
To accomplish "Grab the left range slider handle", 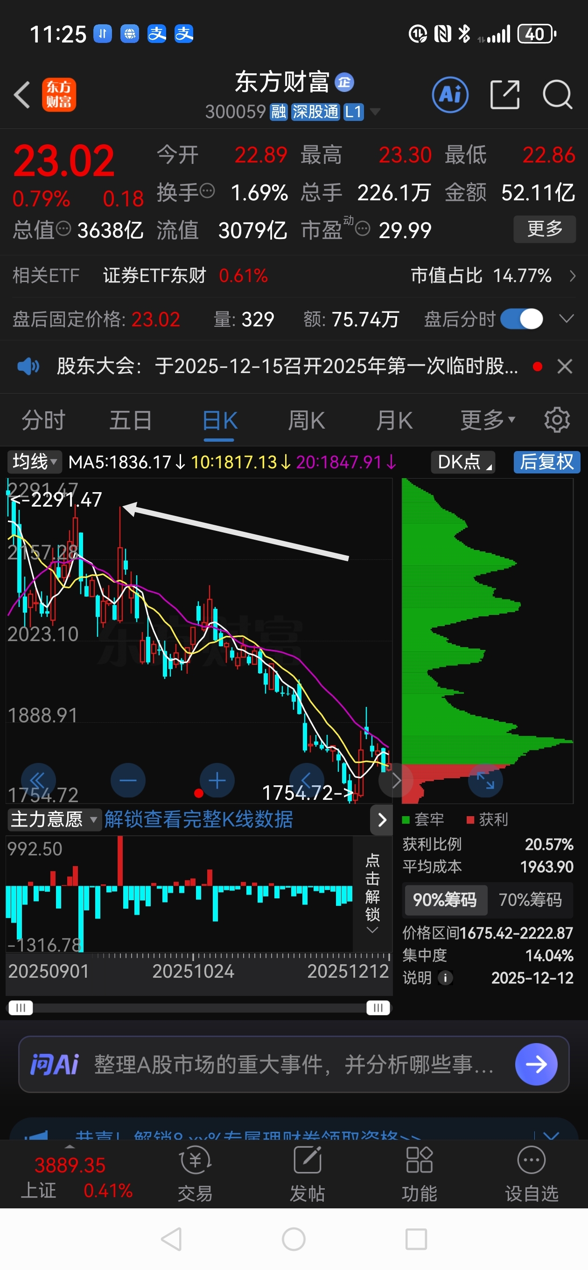I will coord(21,1008).
